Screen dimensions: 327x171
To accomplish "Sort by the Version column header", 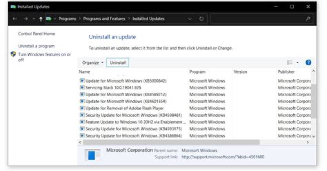I will (240, 72).
